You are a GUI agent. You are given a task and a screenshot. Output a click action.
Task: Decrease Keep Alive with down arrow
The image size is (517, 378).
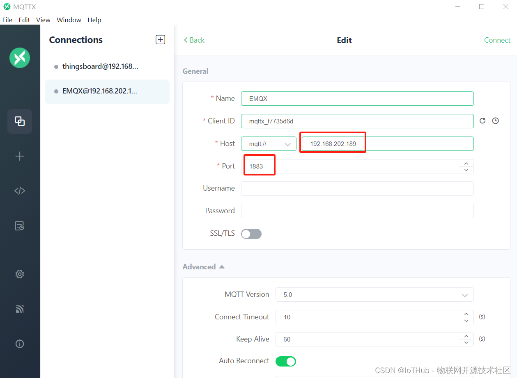pyautogui.click(x=466, y=343)
